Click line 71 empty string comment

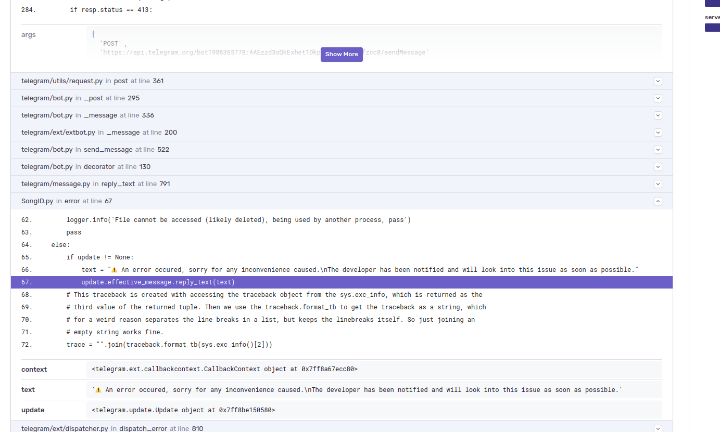pyautogui.click(x=115, y=332)
